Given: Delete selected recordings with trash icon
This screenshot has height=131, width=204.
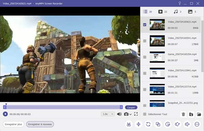Looking at the screenshot, I should tap(183, 114).
